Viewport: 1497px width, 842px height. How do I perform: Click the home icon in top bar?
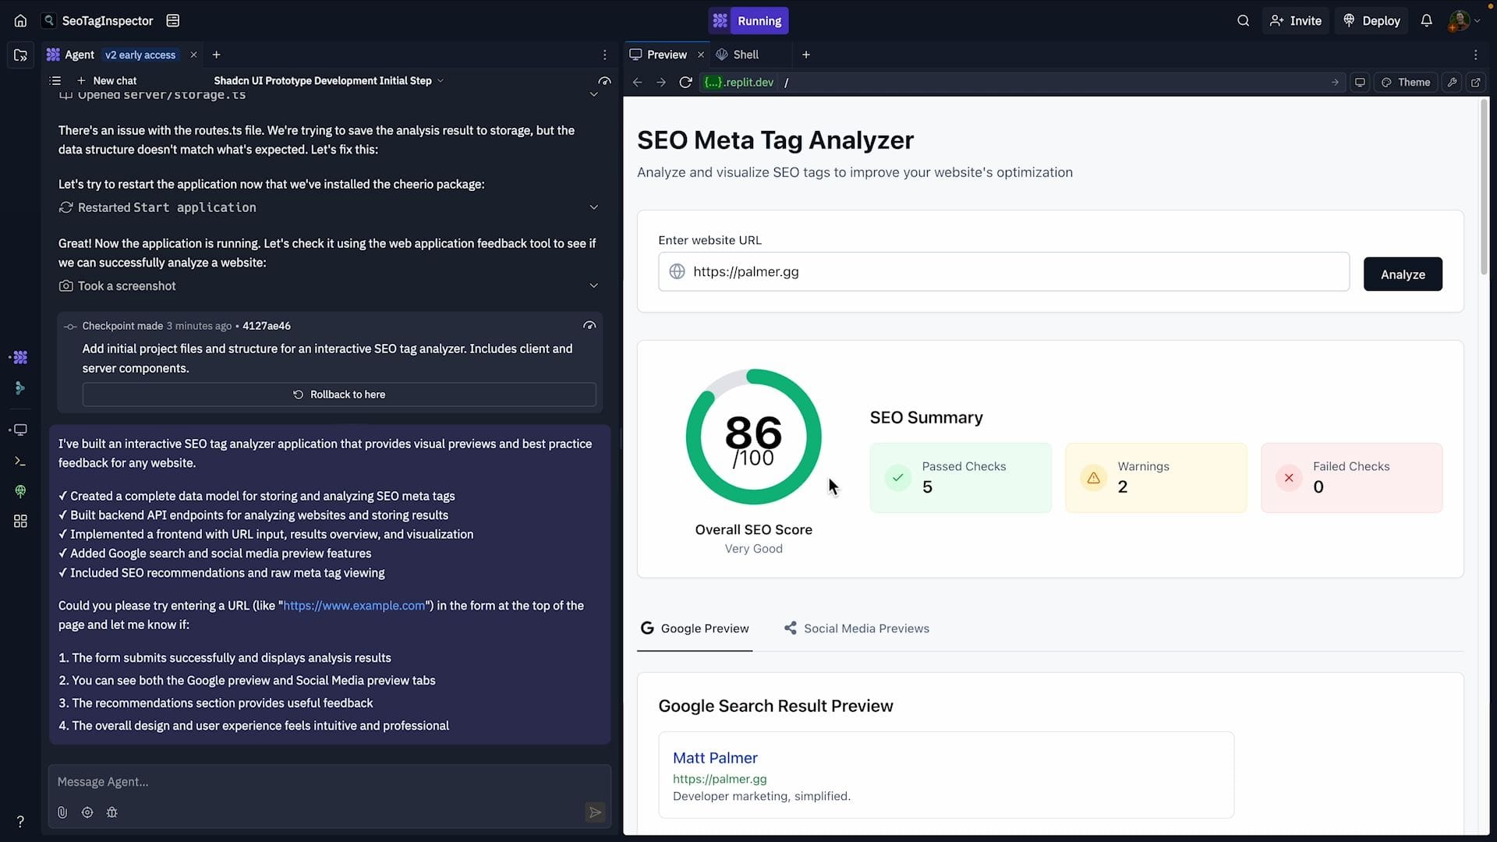pos(20,21)
